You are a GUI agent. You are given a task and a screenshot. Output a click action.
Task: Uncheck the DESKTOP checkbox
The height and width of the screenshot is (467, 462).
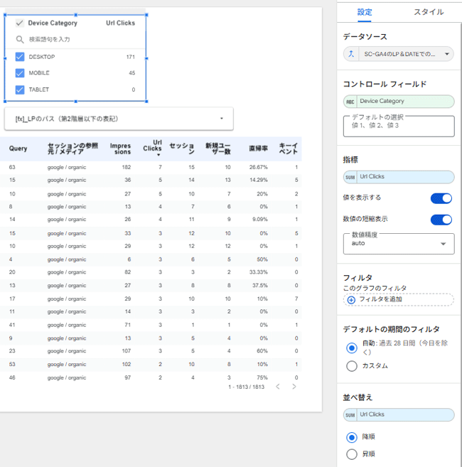pyautogui.click(x=20, y=57)
